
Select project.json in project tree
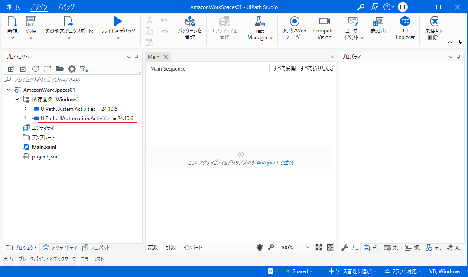point(45,157)
